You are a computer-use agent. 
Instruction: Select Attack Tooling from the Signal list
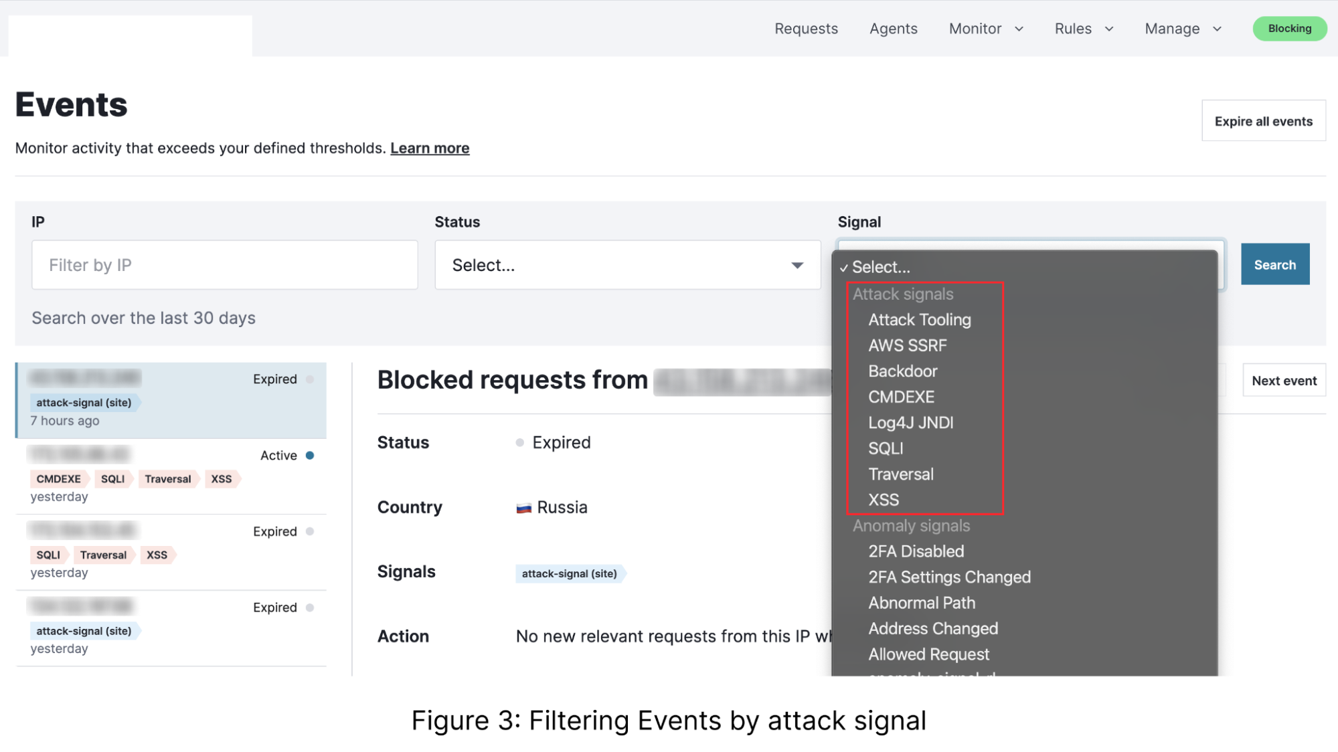click(920, 320)
